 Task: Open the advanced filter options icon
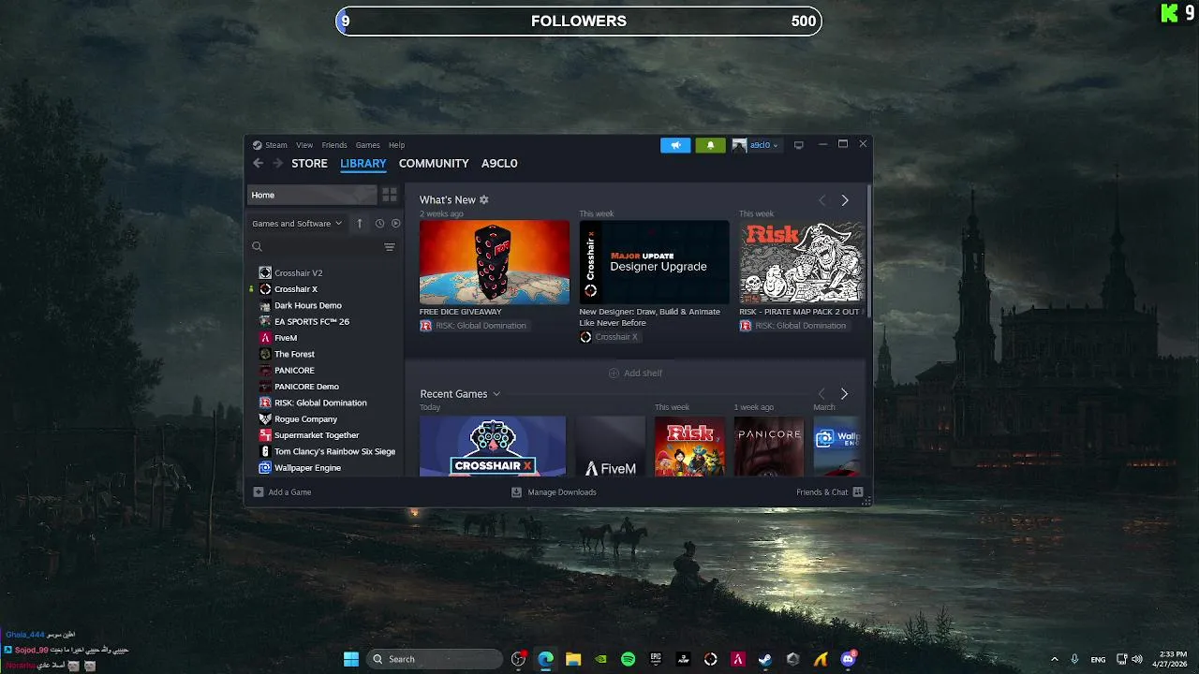click(x=390, y=247)
